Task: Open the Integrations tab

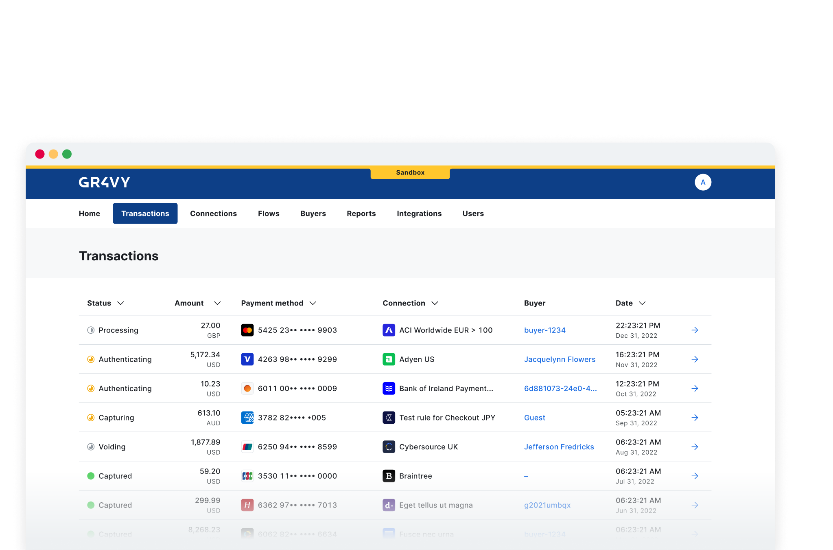Action: pos(419,213)
